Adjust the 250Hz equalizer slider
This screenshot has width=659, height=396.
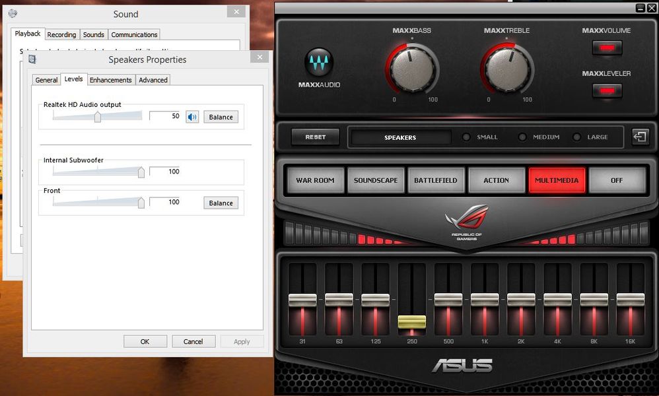pos(412,323)
